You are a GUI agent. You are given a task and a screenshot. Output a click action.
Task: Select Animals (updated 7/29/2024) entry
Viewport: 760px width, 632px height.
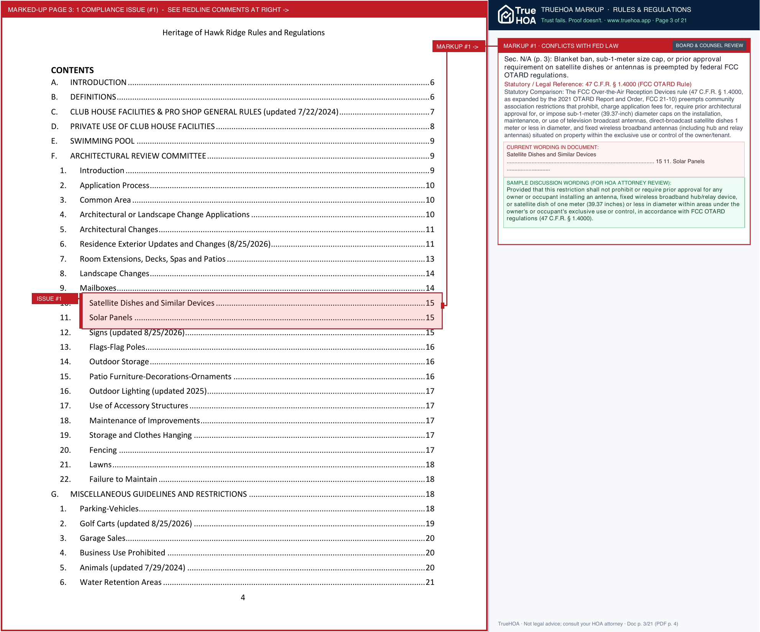pyautogui.click(x=247, y=568)
